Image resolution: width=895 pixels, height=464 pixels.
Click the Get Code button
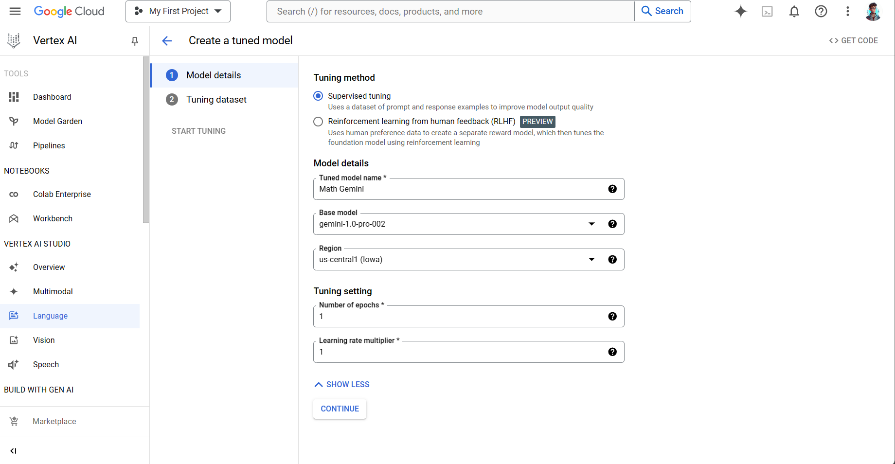[x=854, y=41]
